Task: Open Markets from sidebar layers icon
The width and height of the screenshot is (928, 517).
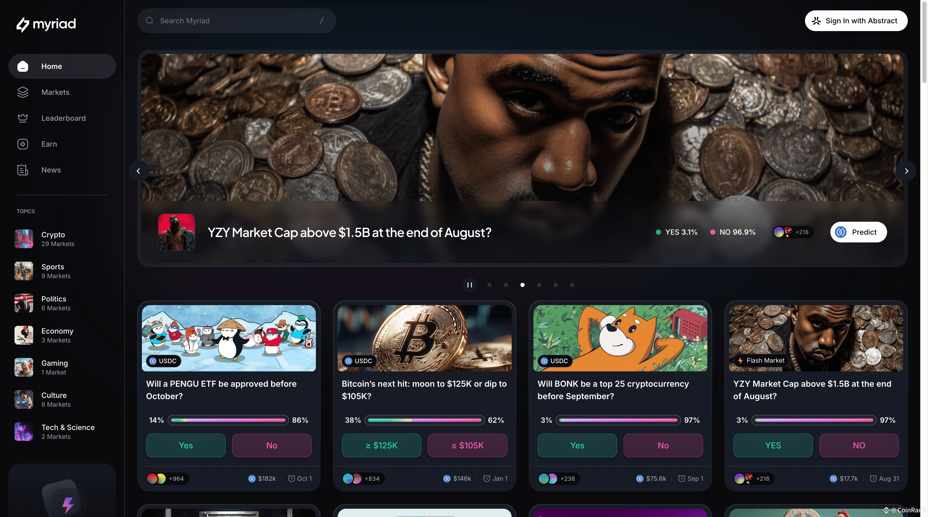Action: point(23,92)
